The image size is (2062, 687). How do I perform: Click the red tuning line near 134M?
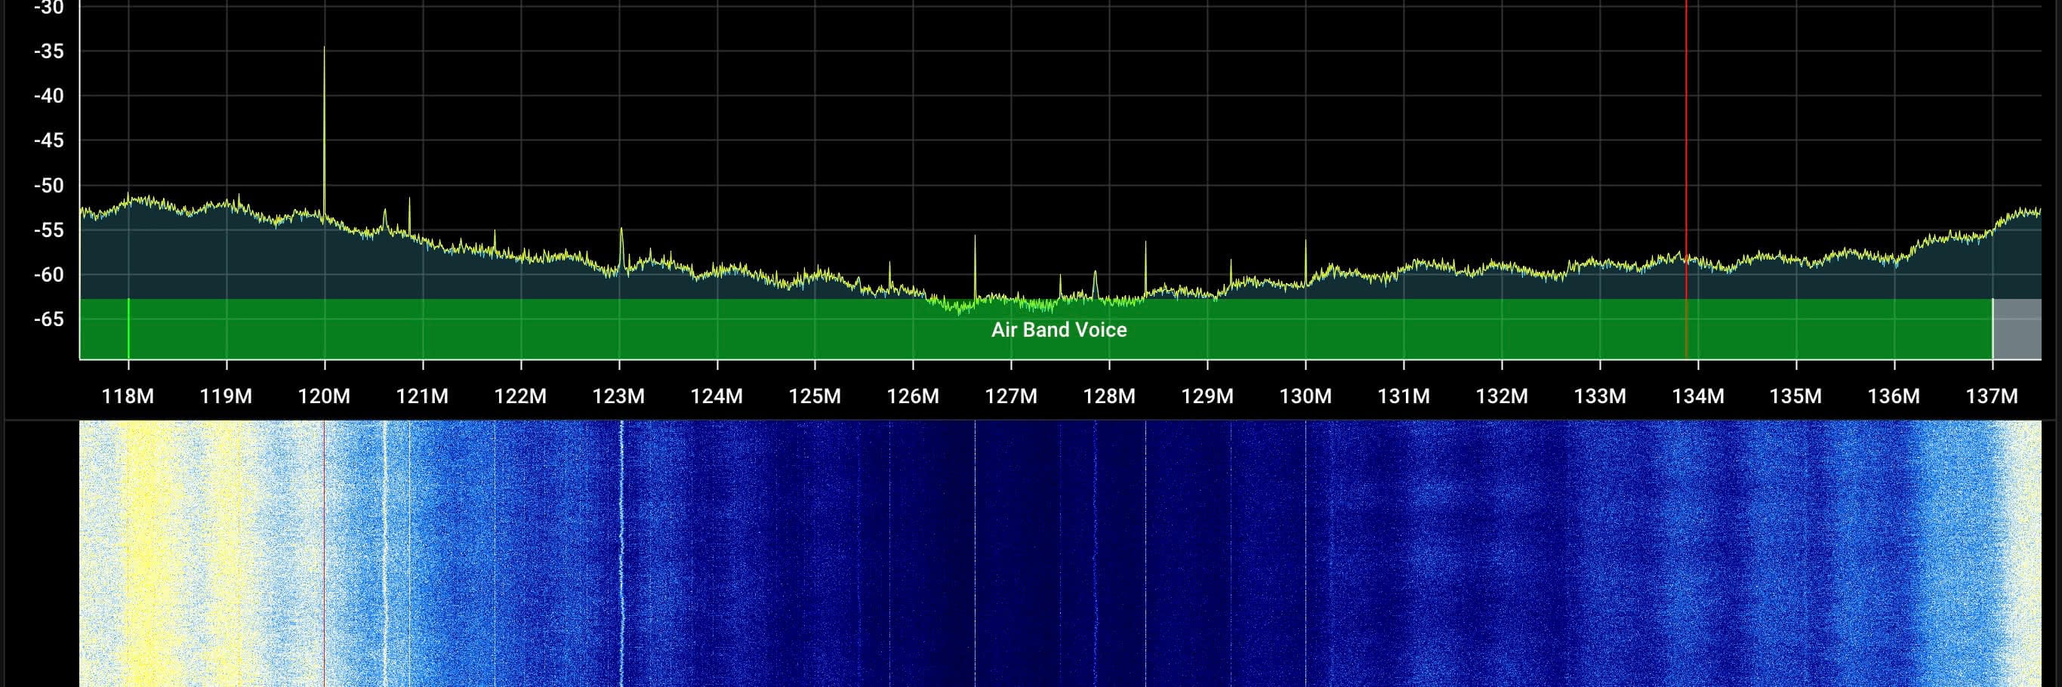click(x=1686, y=160)
